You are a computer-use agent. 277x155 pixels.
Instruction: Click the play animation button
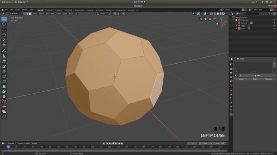coord(116,143)
